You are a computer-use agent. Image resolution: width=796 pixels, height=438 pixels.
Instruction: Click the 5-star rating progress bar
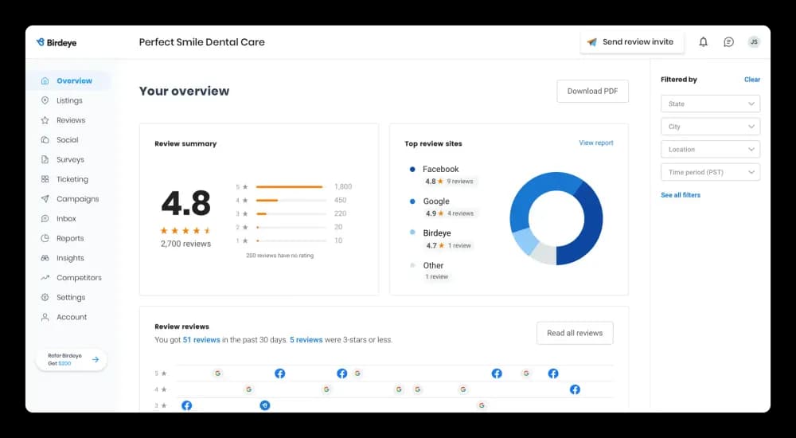(291, 187)
